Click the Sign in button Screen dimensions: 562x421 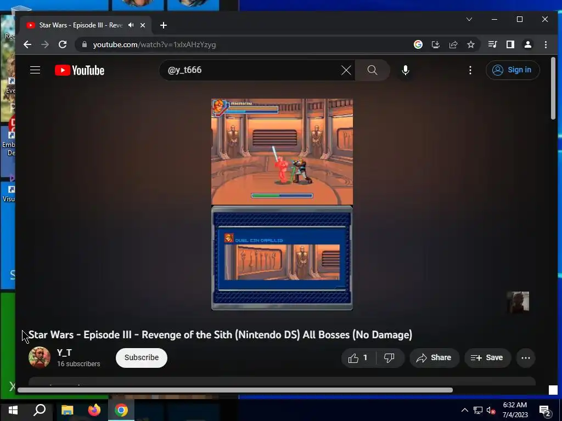(512, 70)
